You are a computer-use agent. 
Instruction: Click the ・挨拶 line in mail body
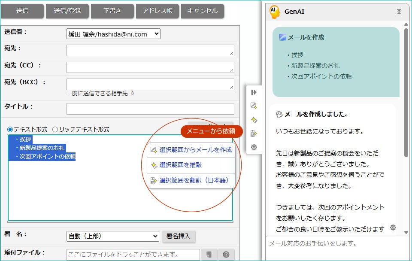[23, 140]
